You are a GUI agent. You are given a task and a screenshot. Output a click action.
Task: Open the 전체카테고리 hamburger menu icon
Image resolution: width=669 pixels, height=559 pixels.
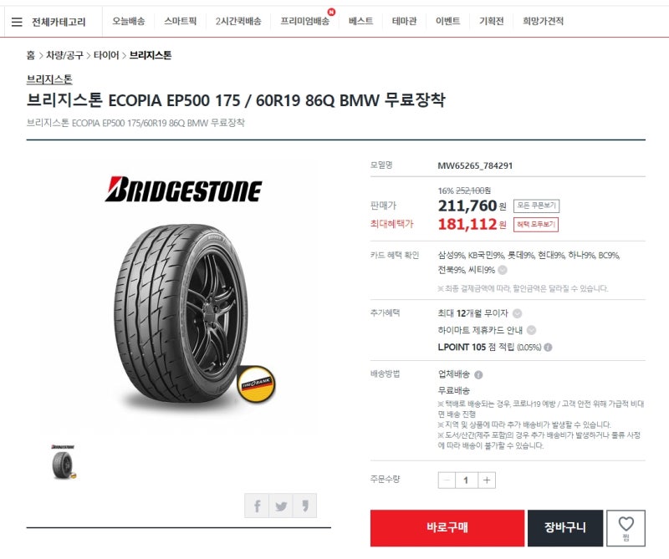[x=17, y=22]
